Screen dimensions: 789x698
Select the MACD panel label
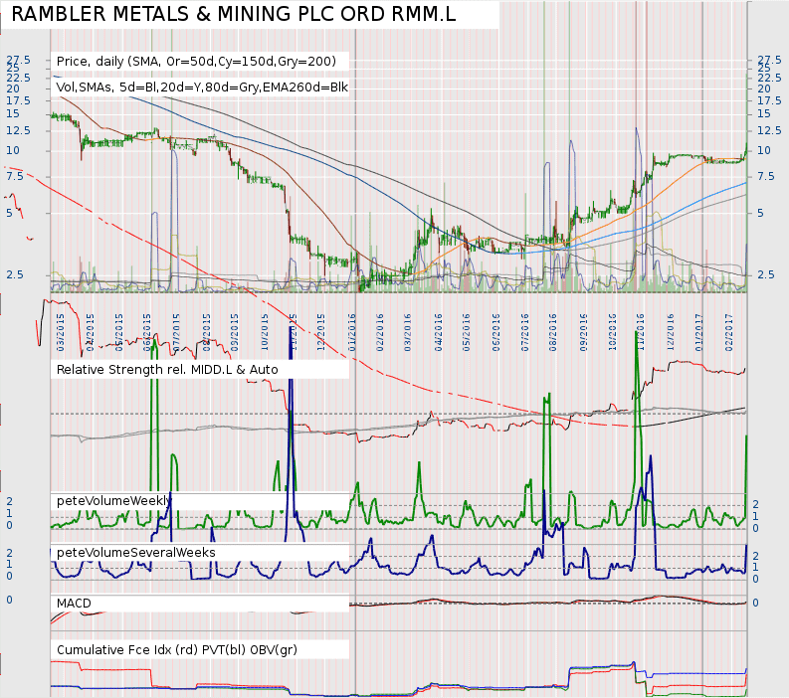[74, 604]
